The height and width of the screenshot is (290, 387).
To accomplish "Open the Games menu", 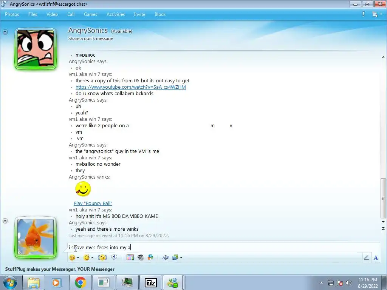I will pyautogui.click(x=91, y=14).
